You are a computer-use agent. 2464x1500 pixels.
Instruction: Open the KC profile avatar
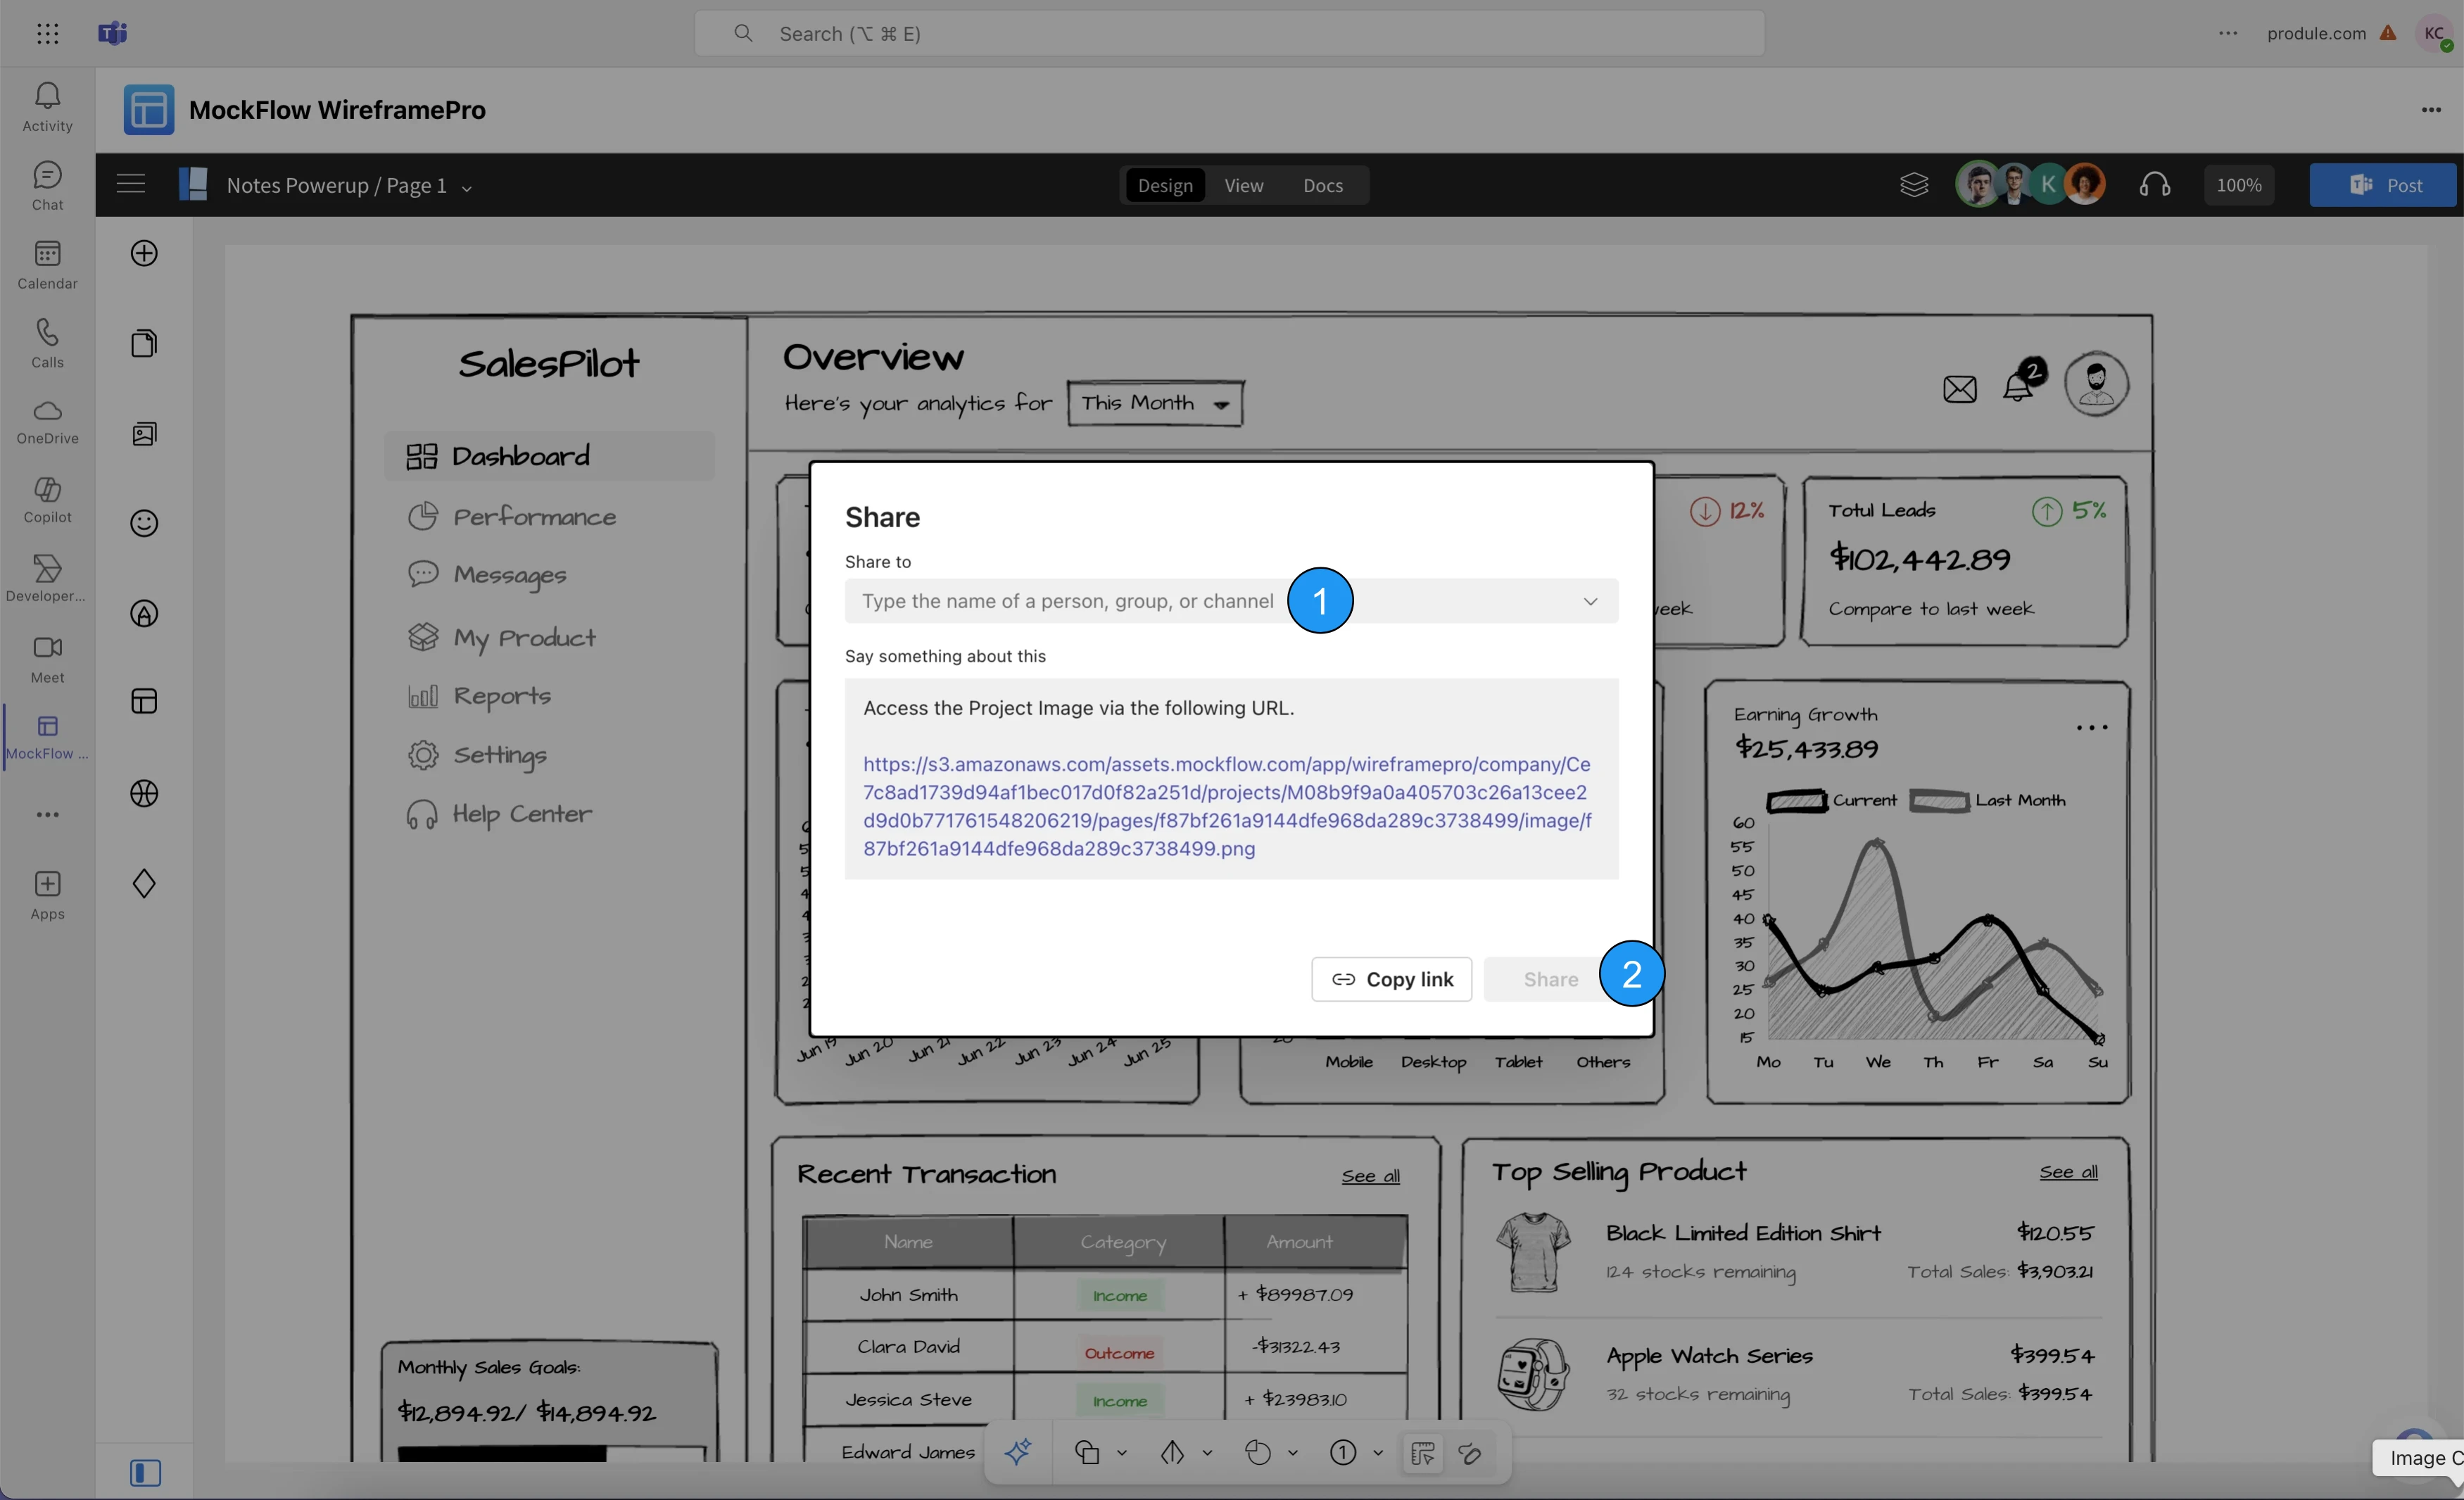point(2434,33)
